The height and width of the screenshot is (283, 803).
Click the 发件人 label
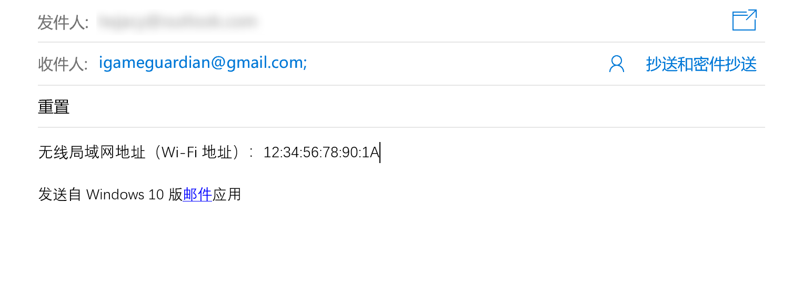point(63,22)
